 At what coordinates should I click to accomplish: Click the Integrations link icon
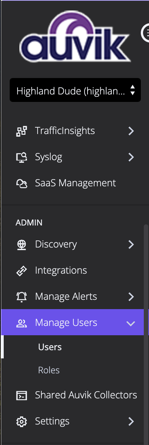click(x=22, y=270)
